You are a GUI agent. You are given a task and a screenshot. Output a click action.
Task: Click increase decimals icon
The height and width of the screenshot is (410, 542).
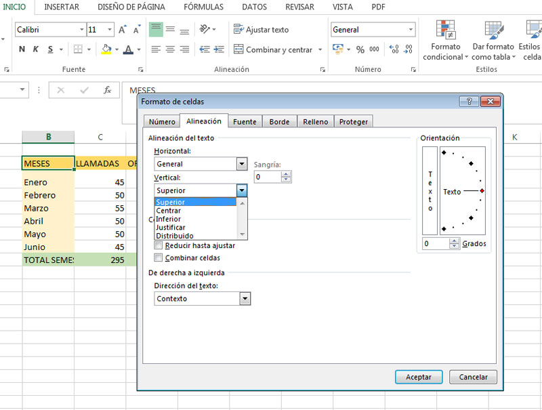394,49
